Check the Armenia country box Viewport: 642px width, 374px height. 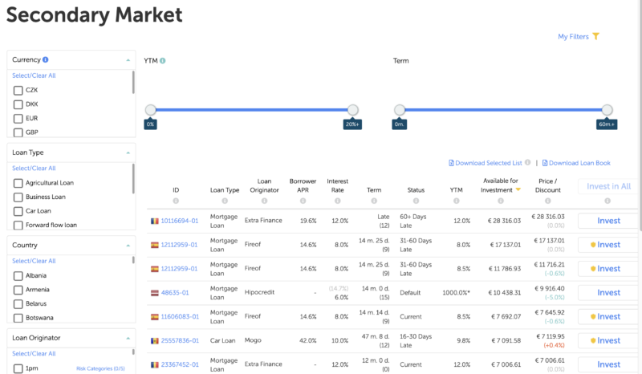[x=18, y=290]
